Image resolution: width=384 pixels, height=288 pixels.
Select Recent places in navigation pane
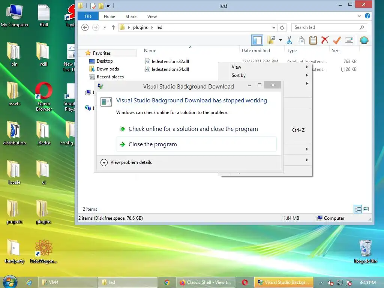[x=110, y=76]
